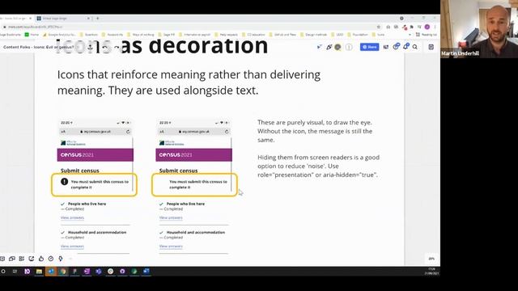Switch to the second Chrome tab
Viewport: 518px width, 291px height.
pos(63,19)
